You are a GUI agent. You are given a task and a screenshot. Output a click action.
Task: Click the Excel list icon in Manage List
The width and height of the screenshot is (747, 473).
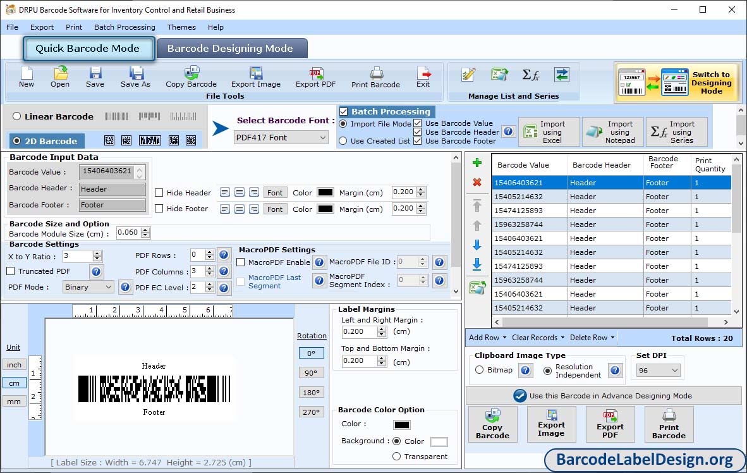pyautogui.click(x=499, y=75)
